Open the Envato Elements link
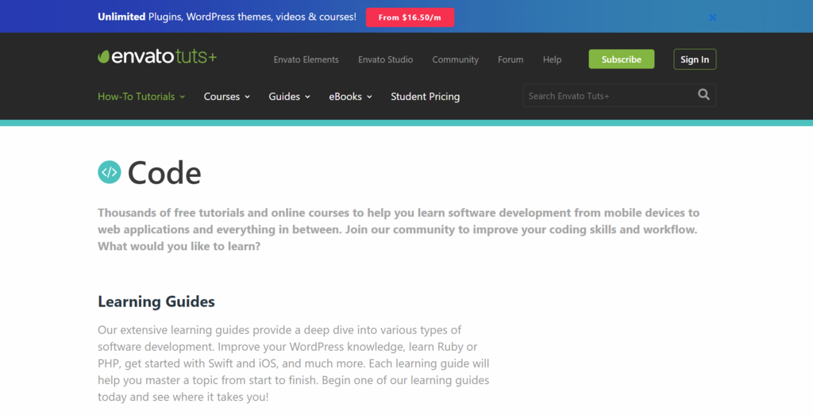813x415 pixels. 306,60
